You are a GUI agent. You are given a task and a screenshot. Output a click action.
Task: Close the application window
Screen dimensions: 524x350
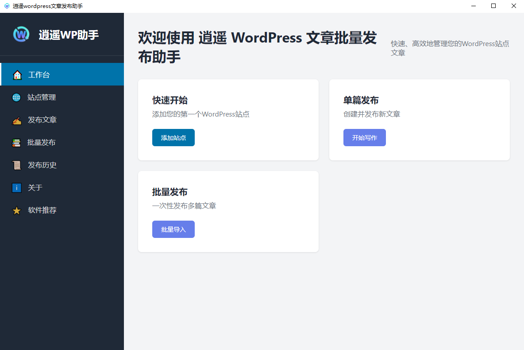point(514,6)
